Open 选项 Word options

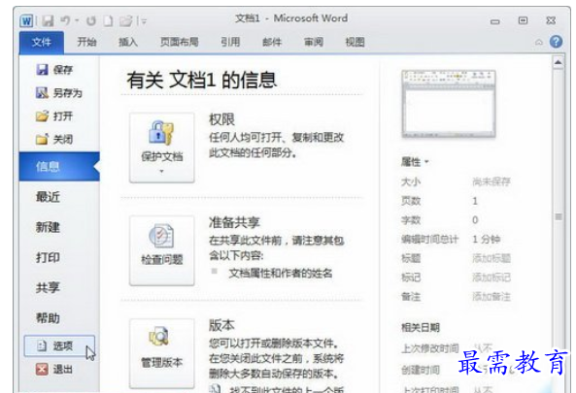coord(59,345)
